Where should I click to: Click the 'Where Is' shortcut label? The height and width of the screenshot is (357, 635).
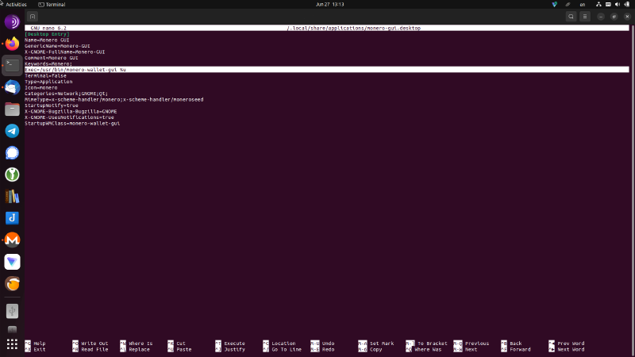click(x=140, y=344)
